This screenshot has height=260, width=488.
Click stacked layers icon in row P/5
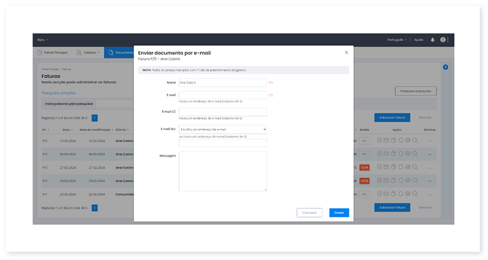coord(407,141)
